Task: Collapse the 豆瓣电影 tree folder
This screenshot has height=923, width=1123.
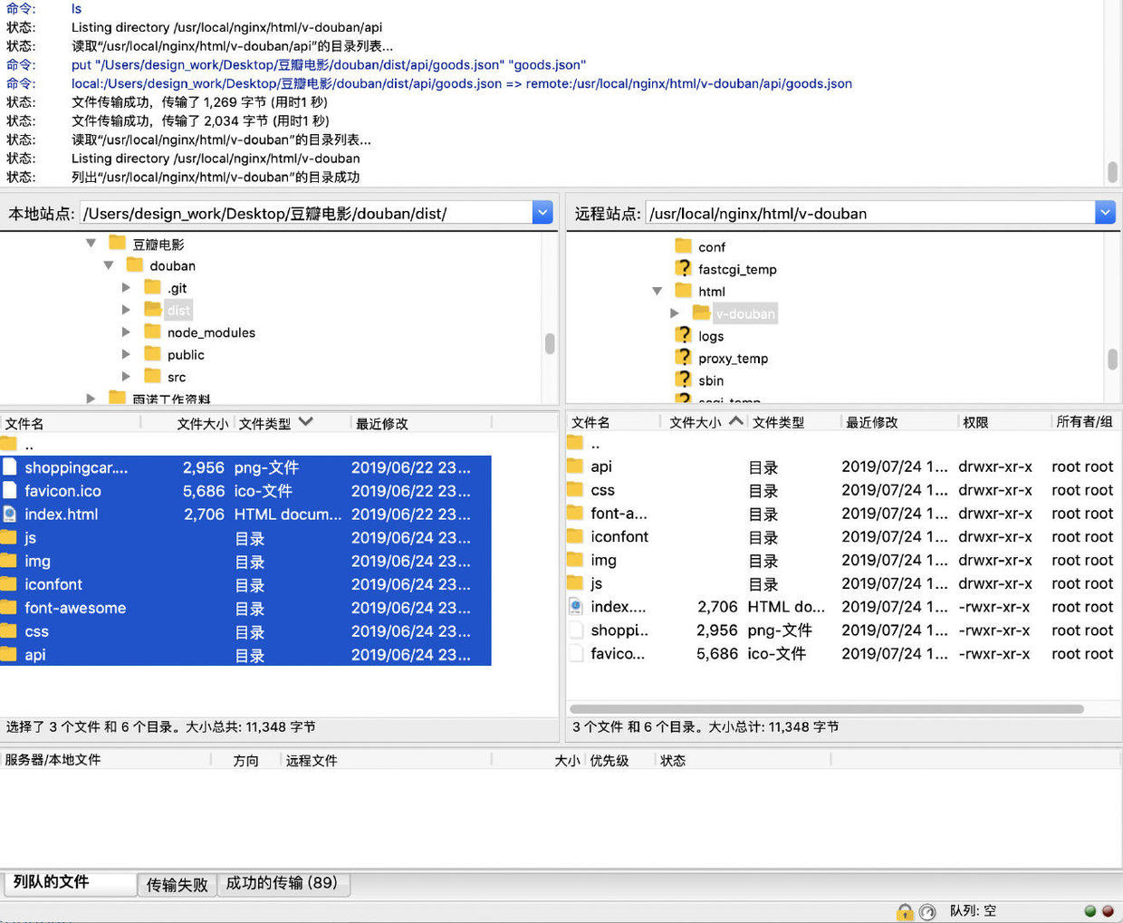Action: 91,243
